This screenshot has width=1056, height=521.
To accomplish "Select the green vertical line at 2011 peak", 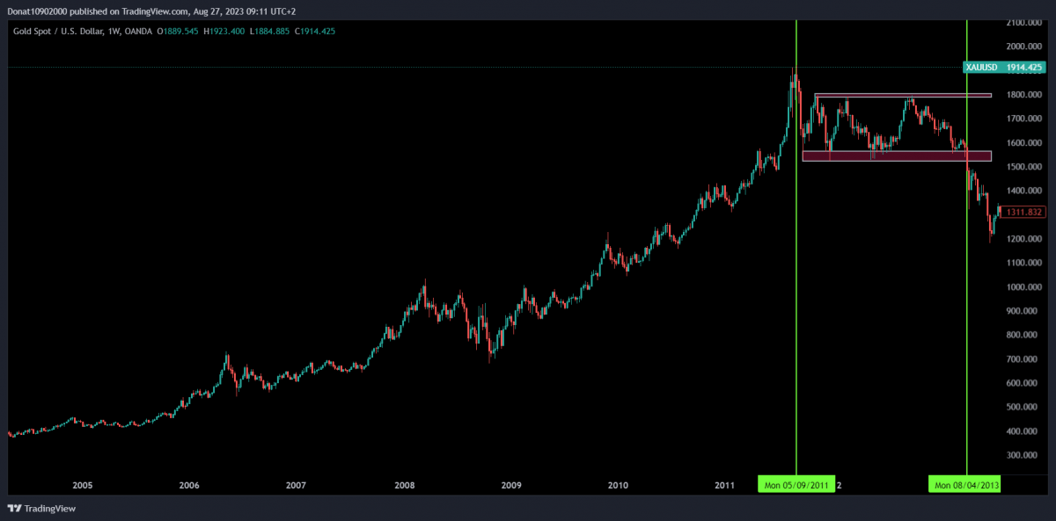I will click(x=796, y=264).
